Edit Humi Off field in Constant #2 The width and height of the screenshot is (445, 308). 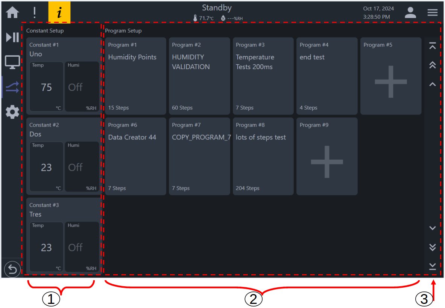82,167
